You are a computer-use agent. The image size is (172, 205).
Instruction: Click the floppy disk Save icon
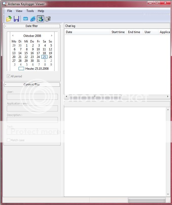point(16,19)
